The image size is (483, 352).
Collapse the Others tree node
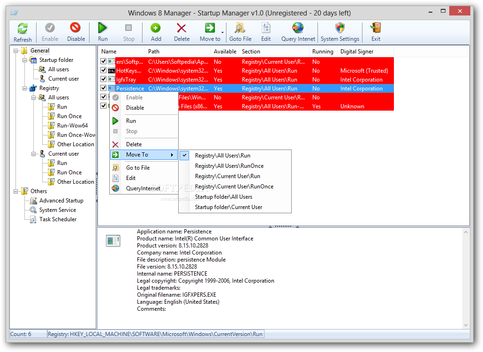(16, 191)
